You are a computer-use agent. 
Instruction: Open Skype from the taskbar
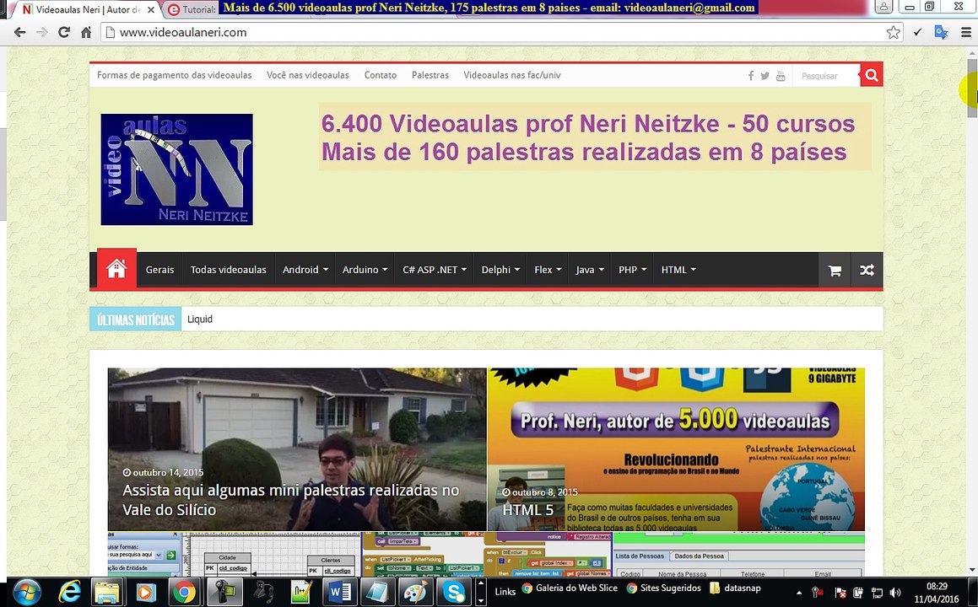coord(454,592)
